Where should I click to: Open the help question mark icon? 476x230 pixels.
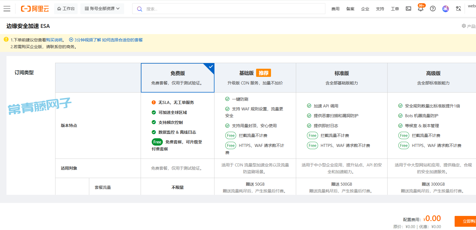point(433,9)
